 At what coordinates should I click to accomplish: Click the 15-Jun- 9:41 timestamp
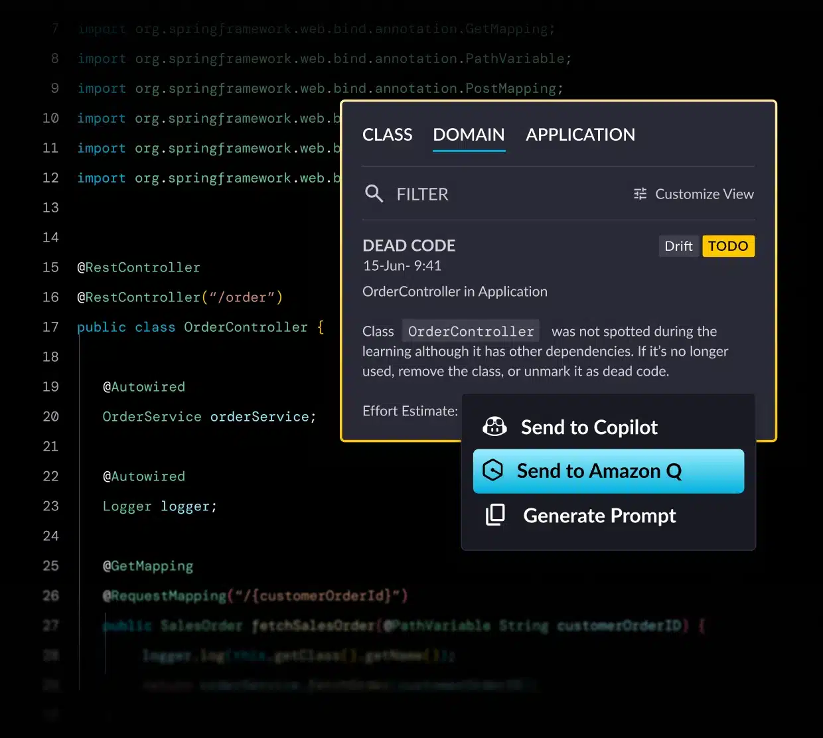click(402, 265)
